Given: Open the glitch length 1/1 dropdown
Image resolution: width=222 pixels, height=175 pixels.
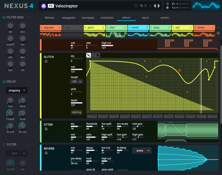Looking at the screenshot, I should (x=76, y=81).
